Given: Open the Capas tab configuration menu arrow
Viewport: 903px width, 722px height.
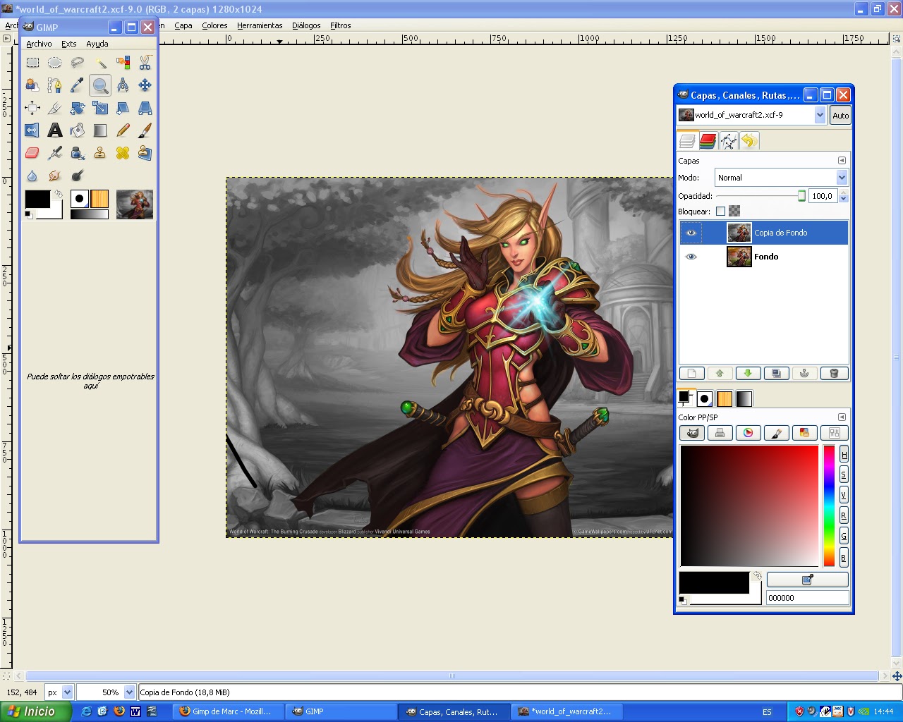Looking at the screenshot, I should [x=841, y=161].
